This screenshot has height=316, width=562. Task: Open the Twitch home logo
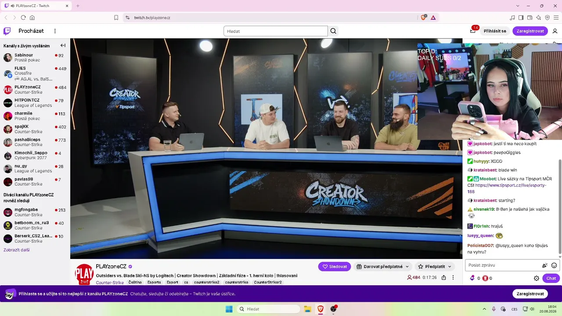(7, 31)
